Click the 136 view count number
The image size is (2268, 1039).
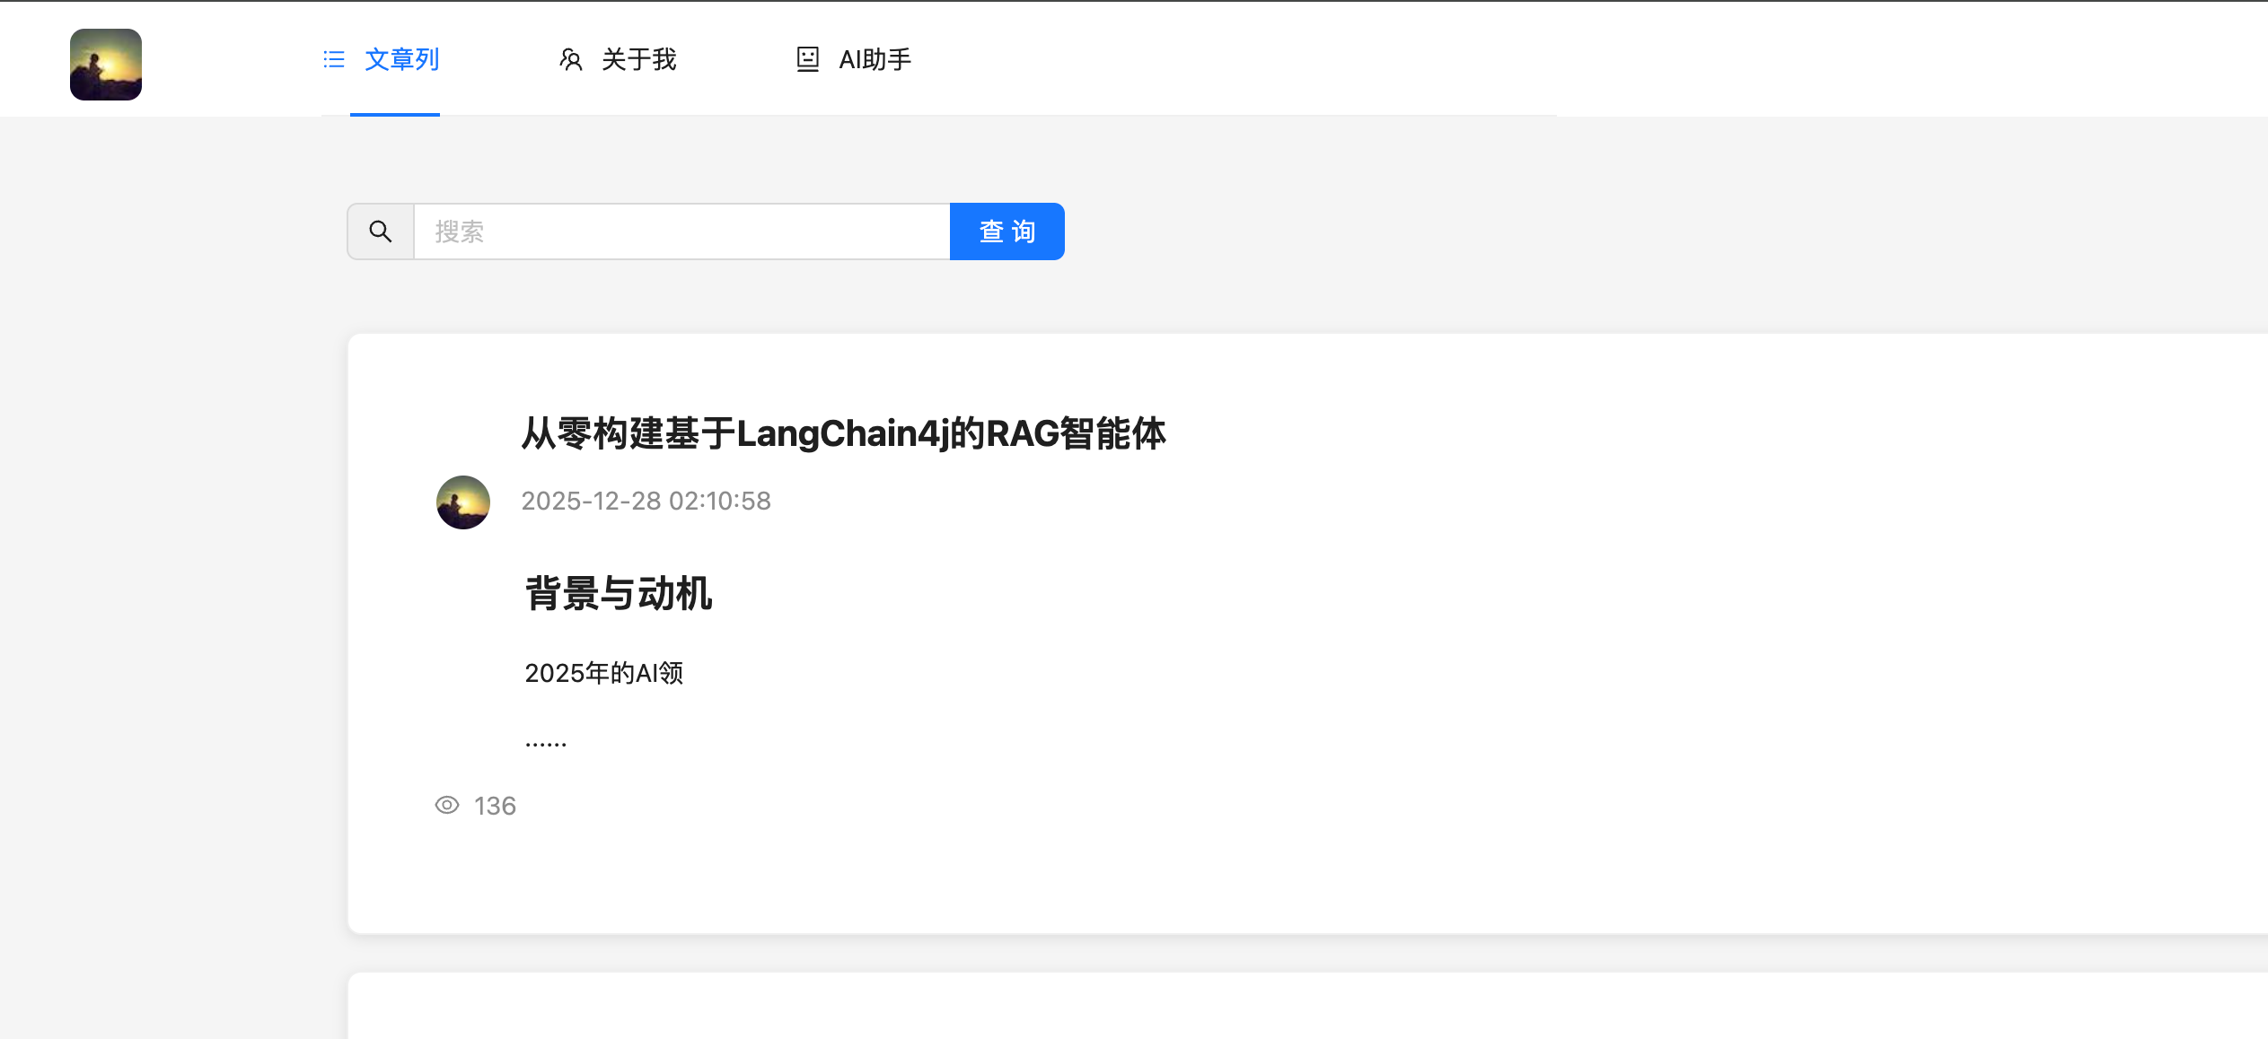pyautogui.click(x=495, y=806)
